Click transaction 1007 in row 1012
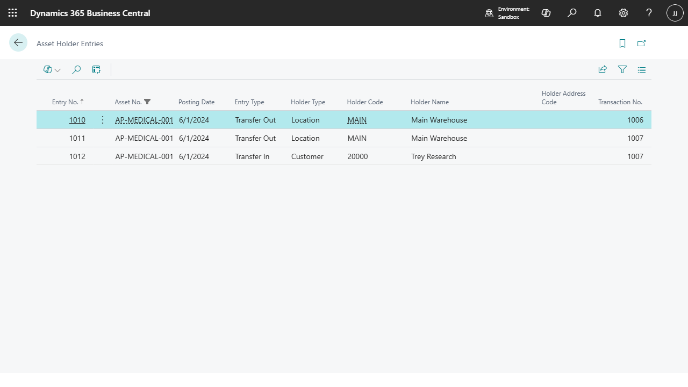Image resolution: width=688 pixels, height=387 pixels. click(x=635, y=156)
